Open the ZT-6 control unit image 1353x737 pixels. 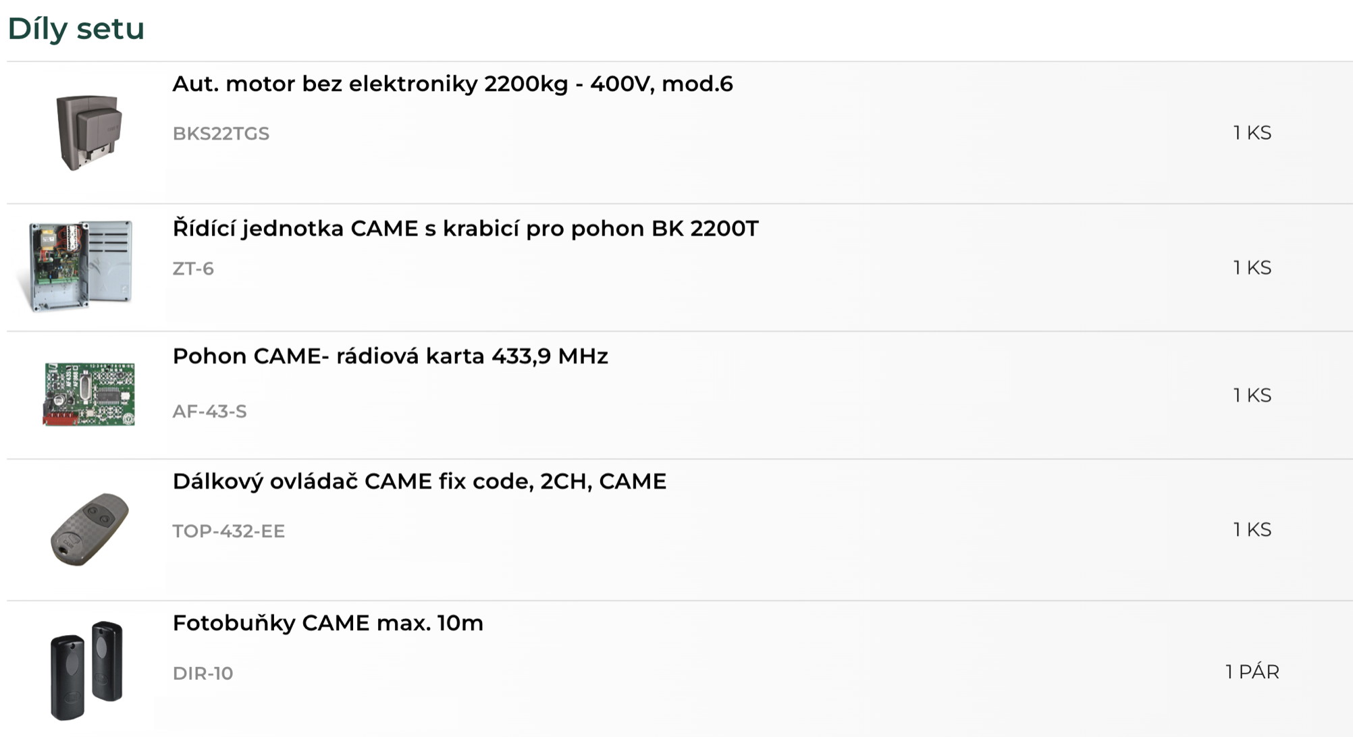pyautogui.click(x=81, y=266)
